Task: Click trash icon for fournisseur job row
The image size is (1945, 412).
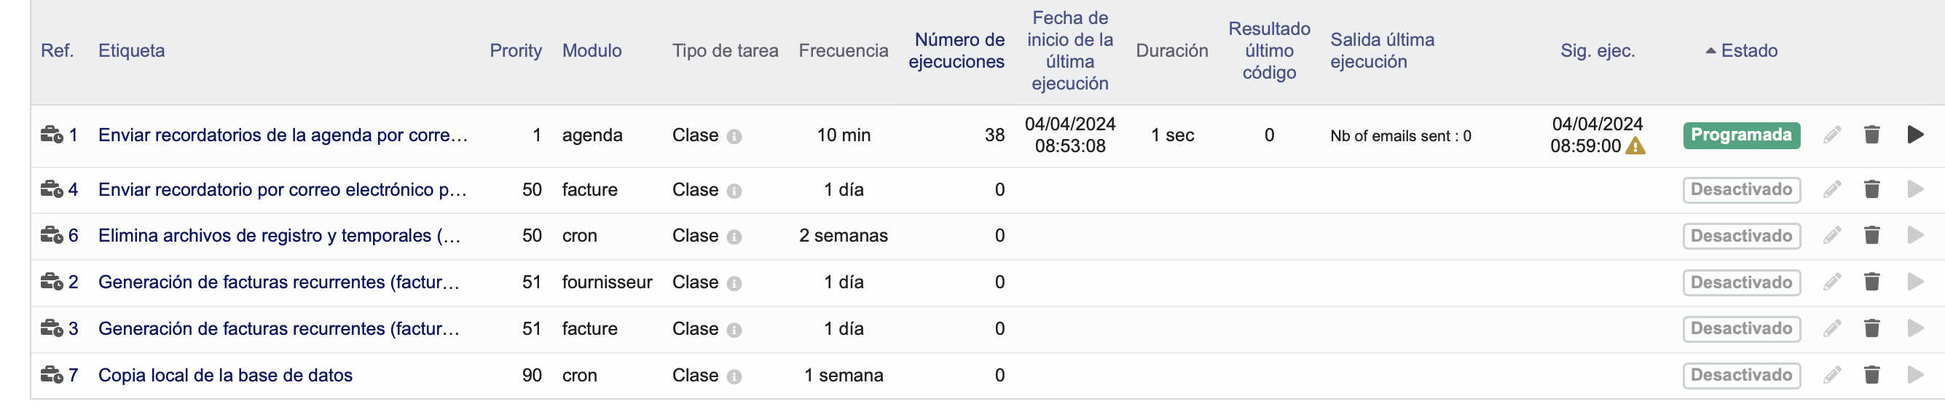Action: pos(1871,282)
